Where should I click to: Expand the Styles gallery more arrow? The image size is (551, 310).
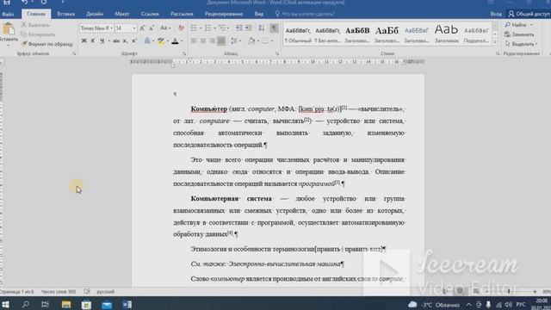495,42
